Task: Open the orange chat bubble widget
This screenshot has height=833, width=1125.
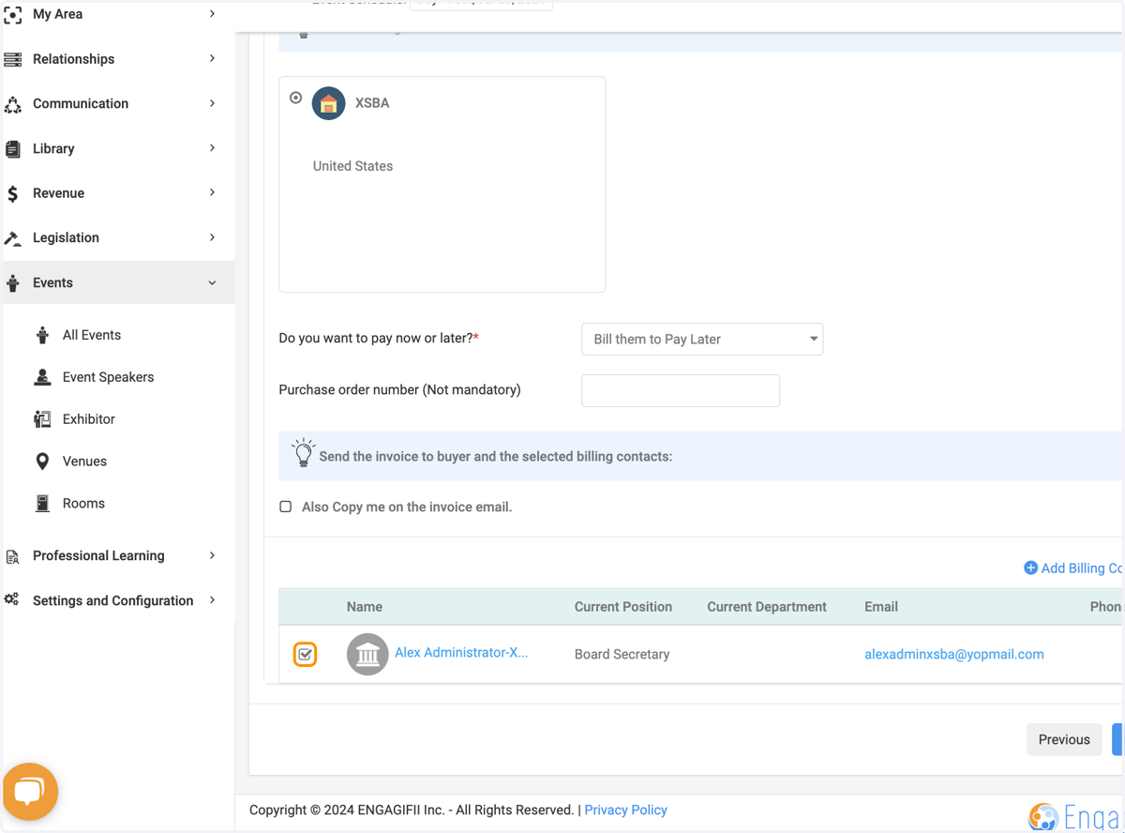Action: pos(30,792)
